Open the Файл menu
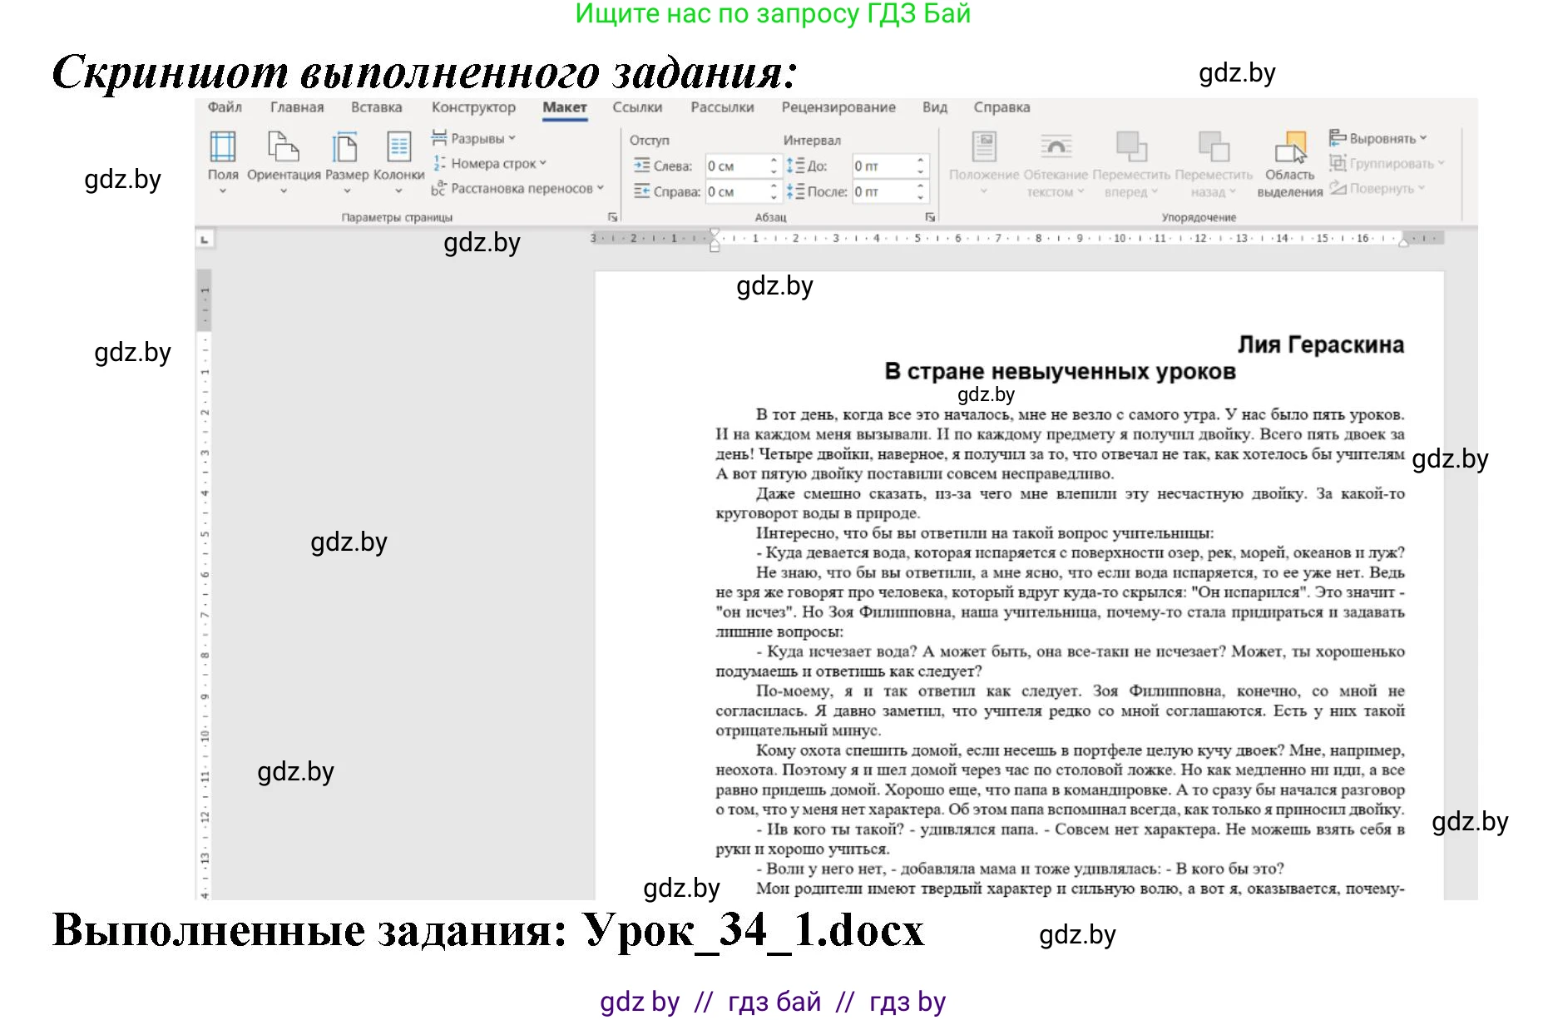This screenshot has height=1020, width=1548. (x=225, y=106)
